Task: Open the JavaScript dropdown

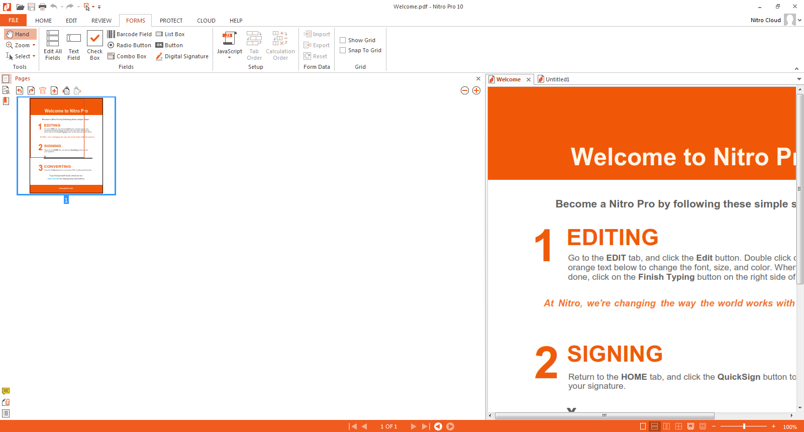Action: pos(229,57)
